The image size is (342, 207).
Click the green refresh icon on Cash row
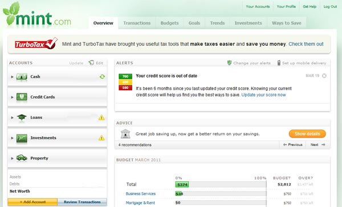tap(102, 76)
